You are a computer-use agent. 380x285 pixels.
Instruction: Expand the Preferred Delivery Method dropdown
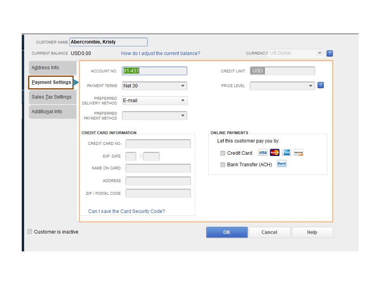pos(182,101)
